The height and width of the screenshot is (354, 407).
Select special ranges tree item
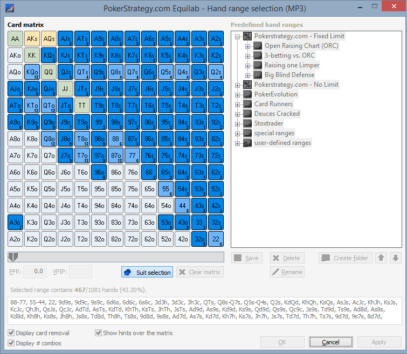pos(274,133)
